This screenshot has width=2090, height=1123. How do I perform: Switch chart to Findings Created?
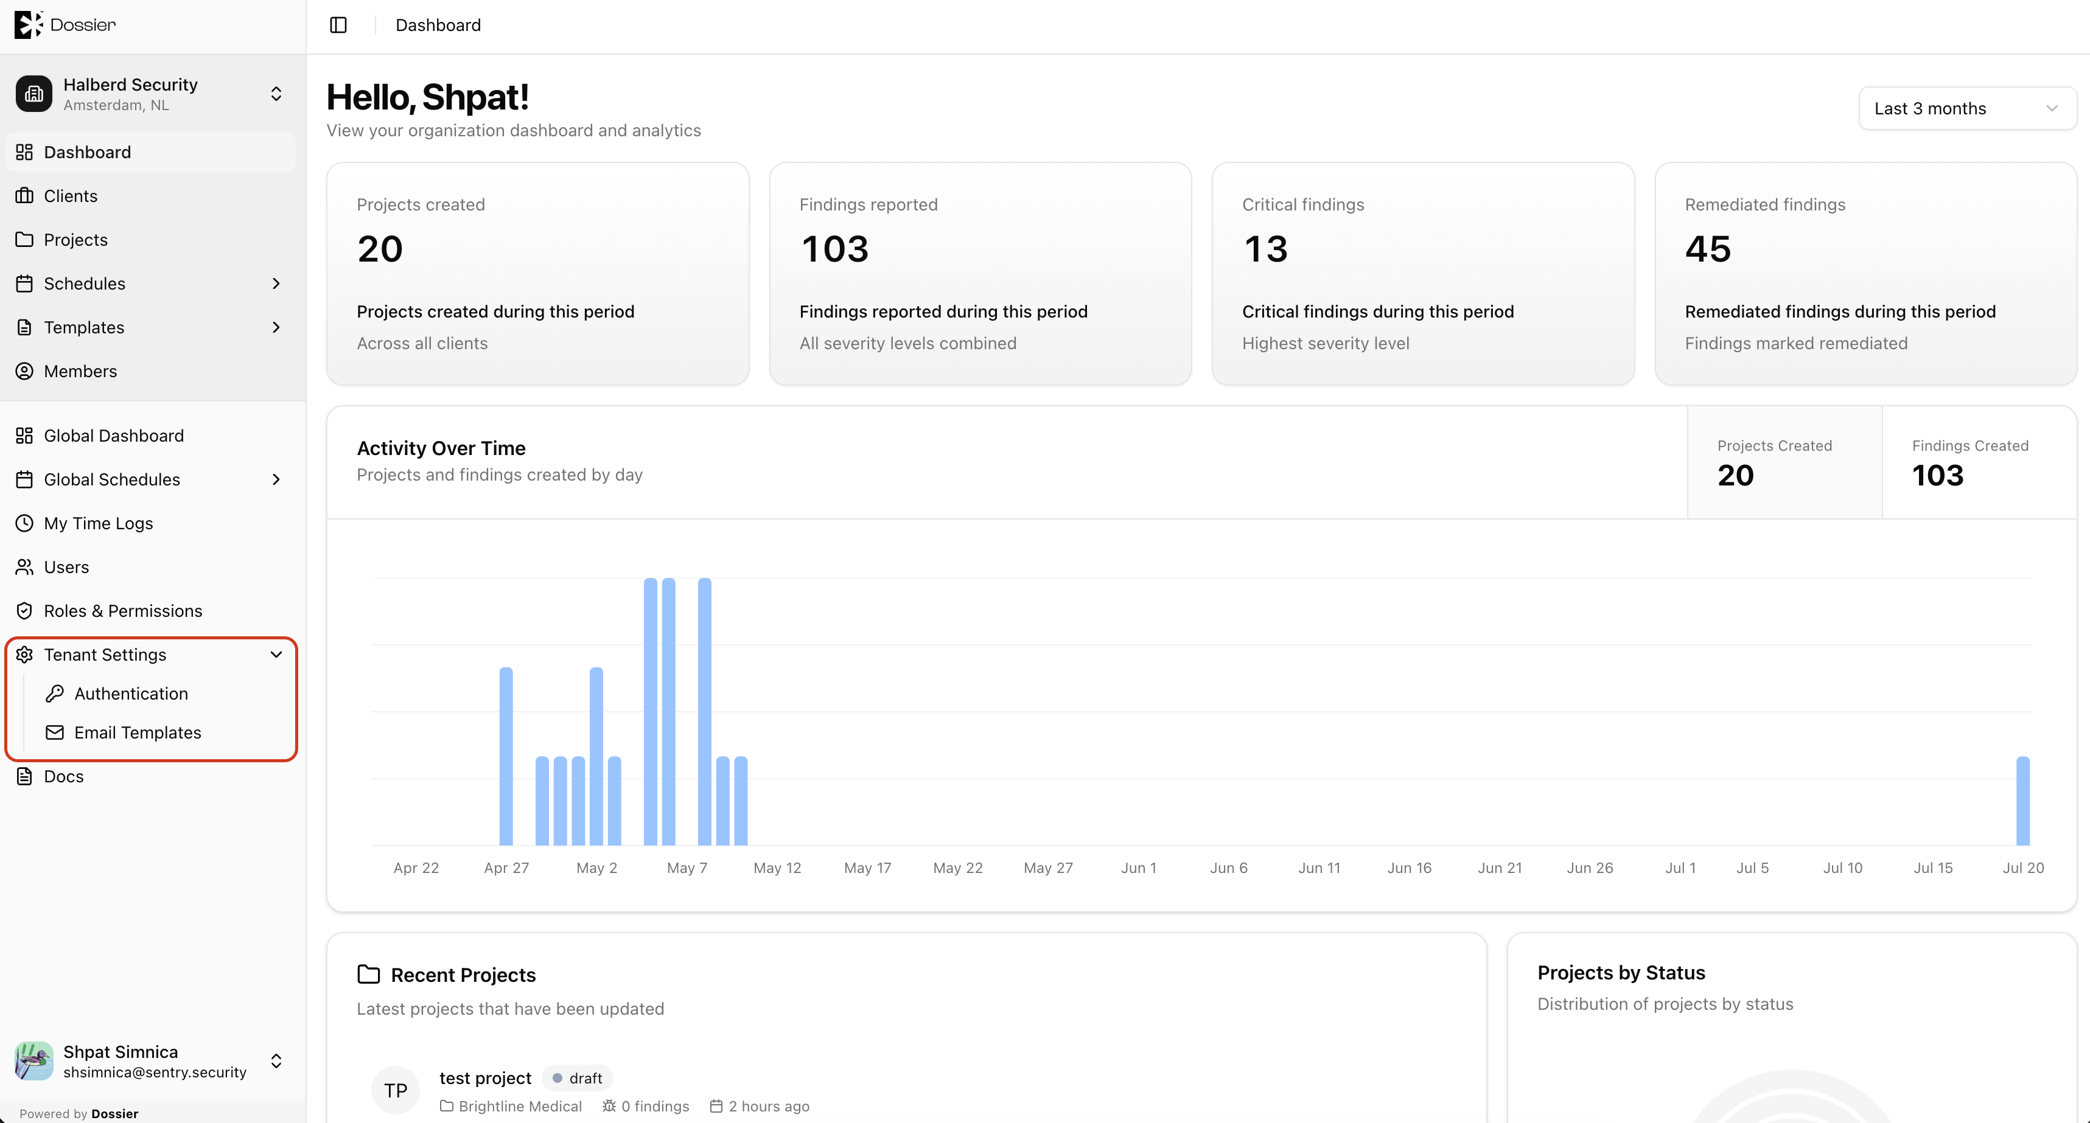point(1980,463)
